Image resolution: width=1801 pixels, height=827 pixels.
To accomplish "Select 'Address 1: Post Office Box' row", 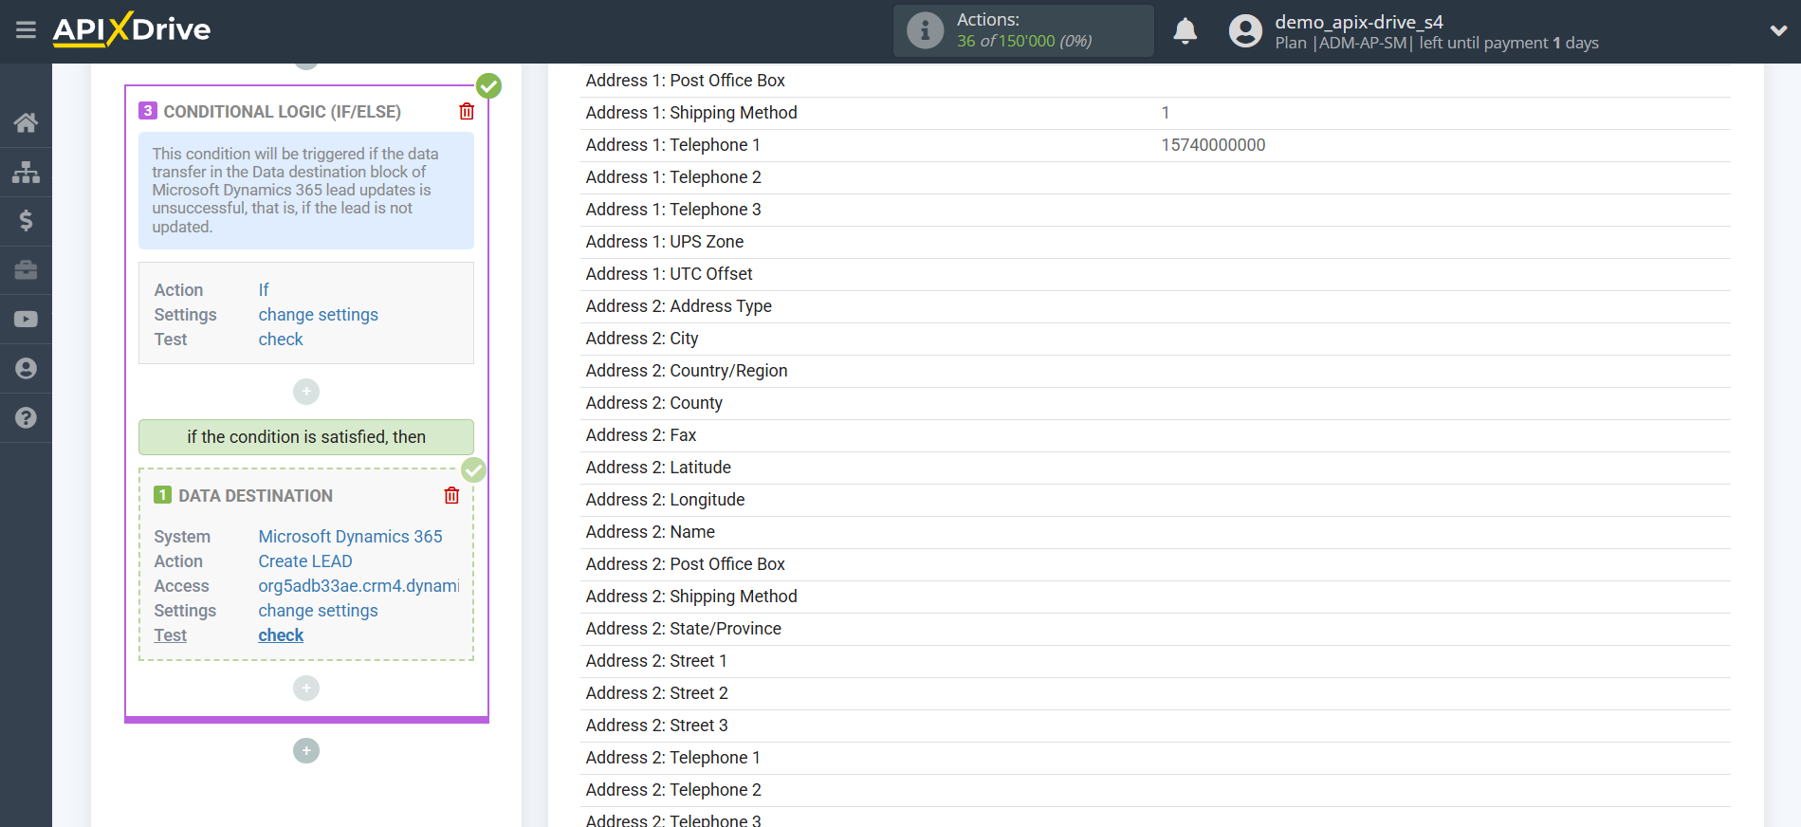I will (1155, 81).
